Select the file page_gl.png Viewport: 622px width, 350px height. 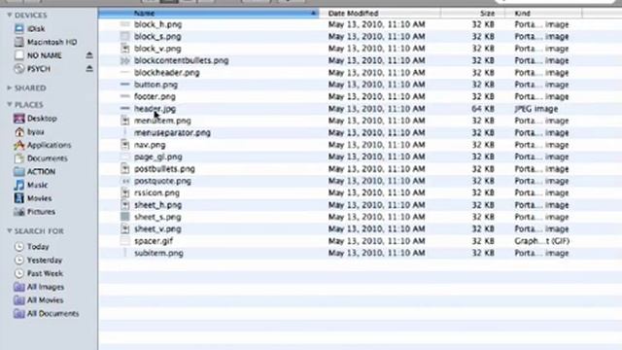[157, 157]
